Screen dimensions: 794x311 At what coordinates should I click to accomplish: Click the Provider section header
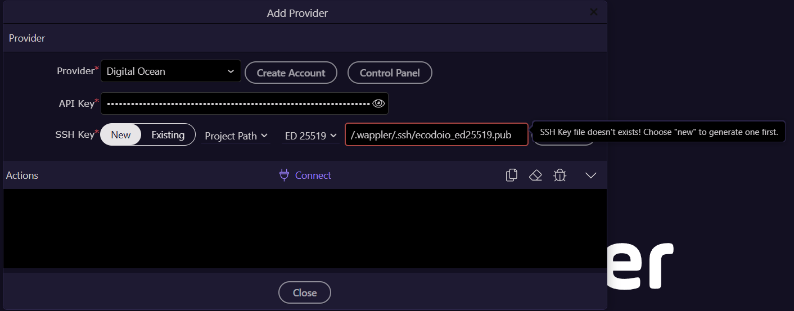27,38
